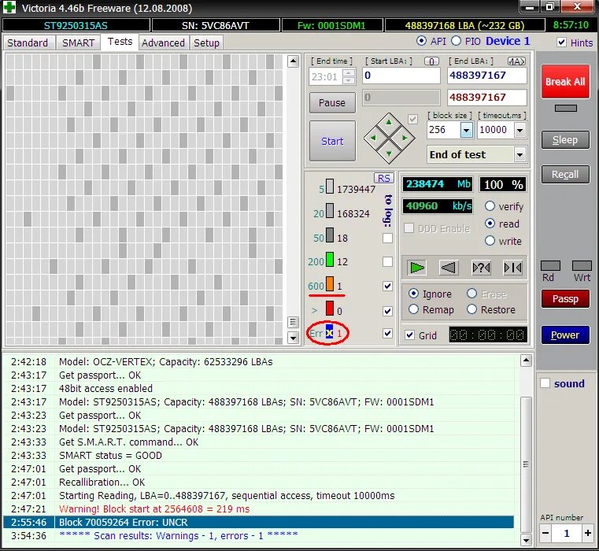
Task: Open the block size dropdown
Action: [x=467, y=131]
